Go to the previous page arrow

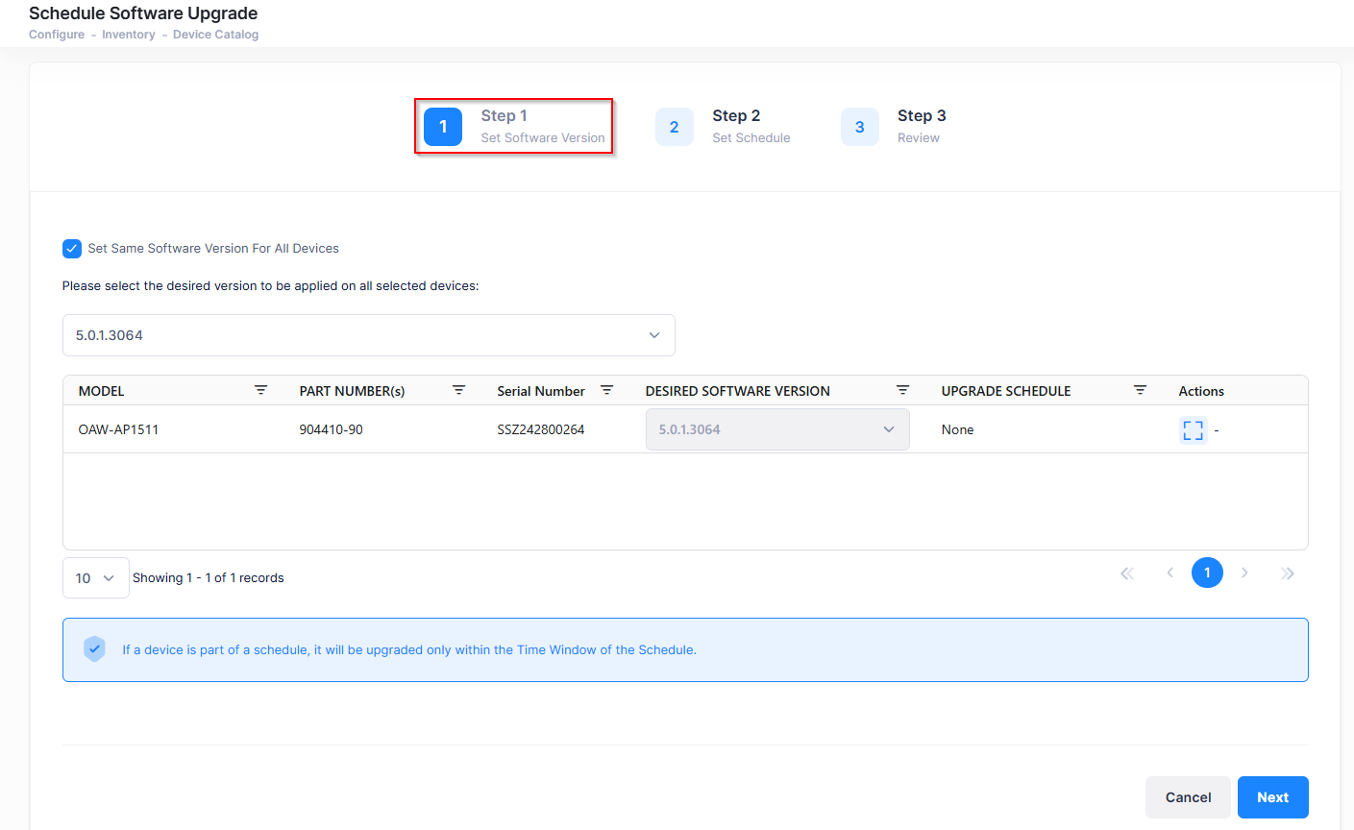[x=1169, y=574]
